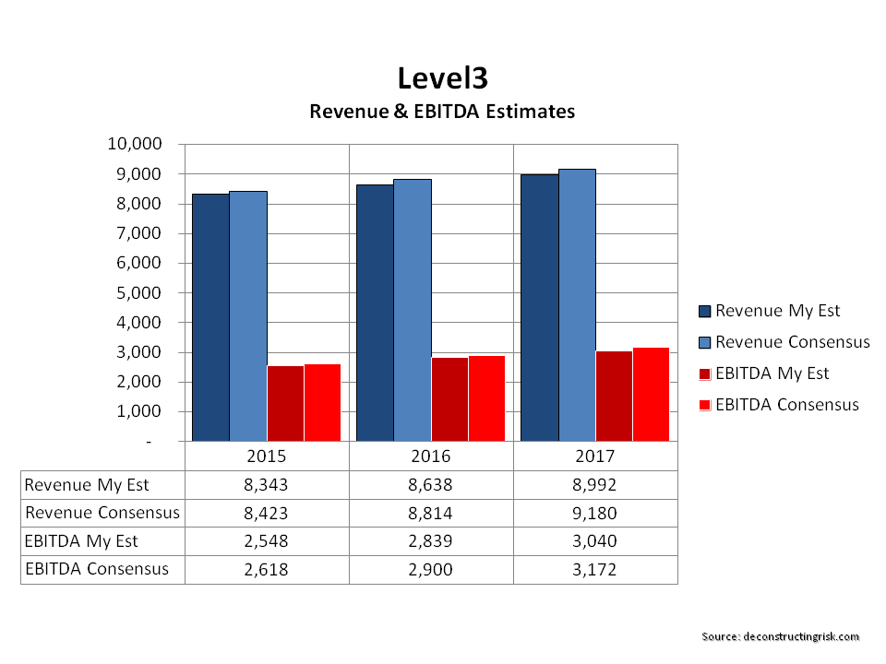Click the 2016 EBITDA My Est bar
Image resolution: width=886 pixels, height=664 pixels.
[x=449, y=398]
